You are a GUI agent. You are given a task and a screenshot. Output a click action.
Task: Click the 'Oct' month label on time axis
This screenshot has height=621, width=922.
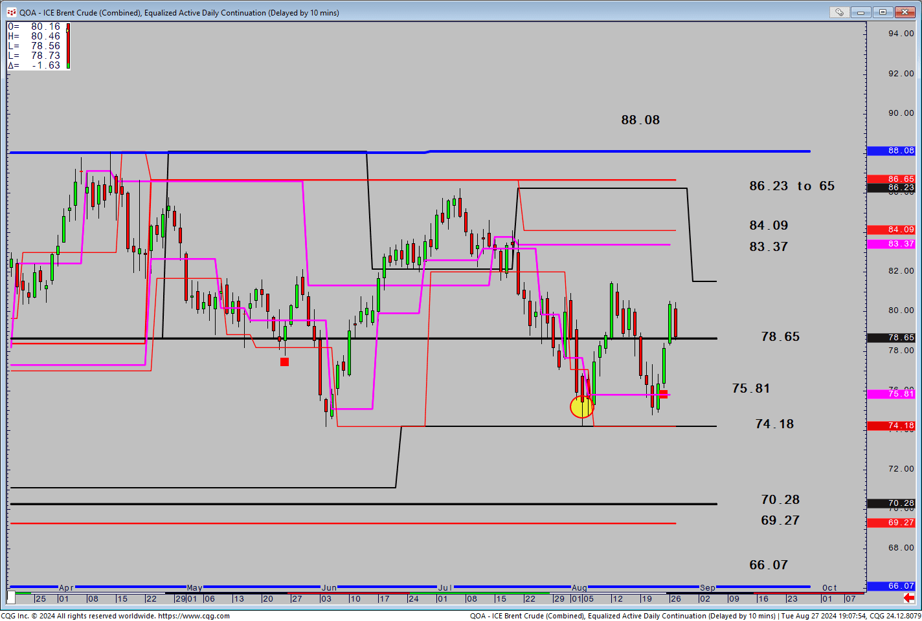tap(829, 588)
